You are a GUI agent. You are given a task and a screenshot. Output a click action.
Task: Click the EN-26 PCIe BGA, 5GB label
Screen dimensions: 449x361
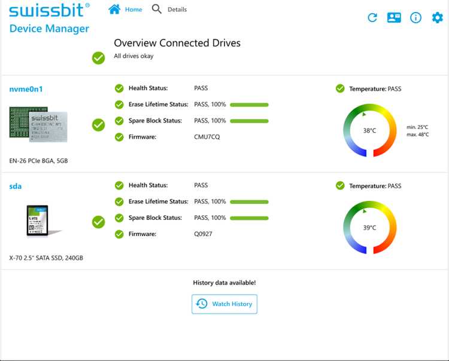point(38,161)
